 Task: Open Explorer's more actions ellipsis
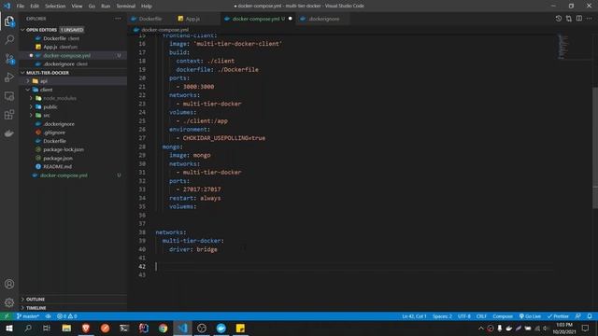point(118,19)
